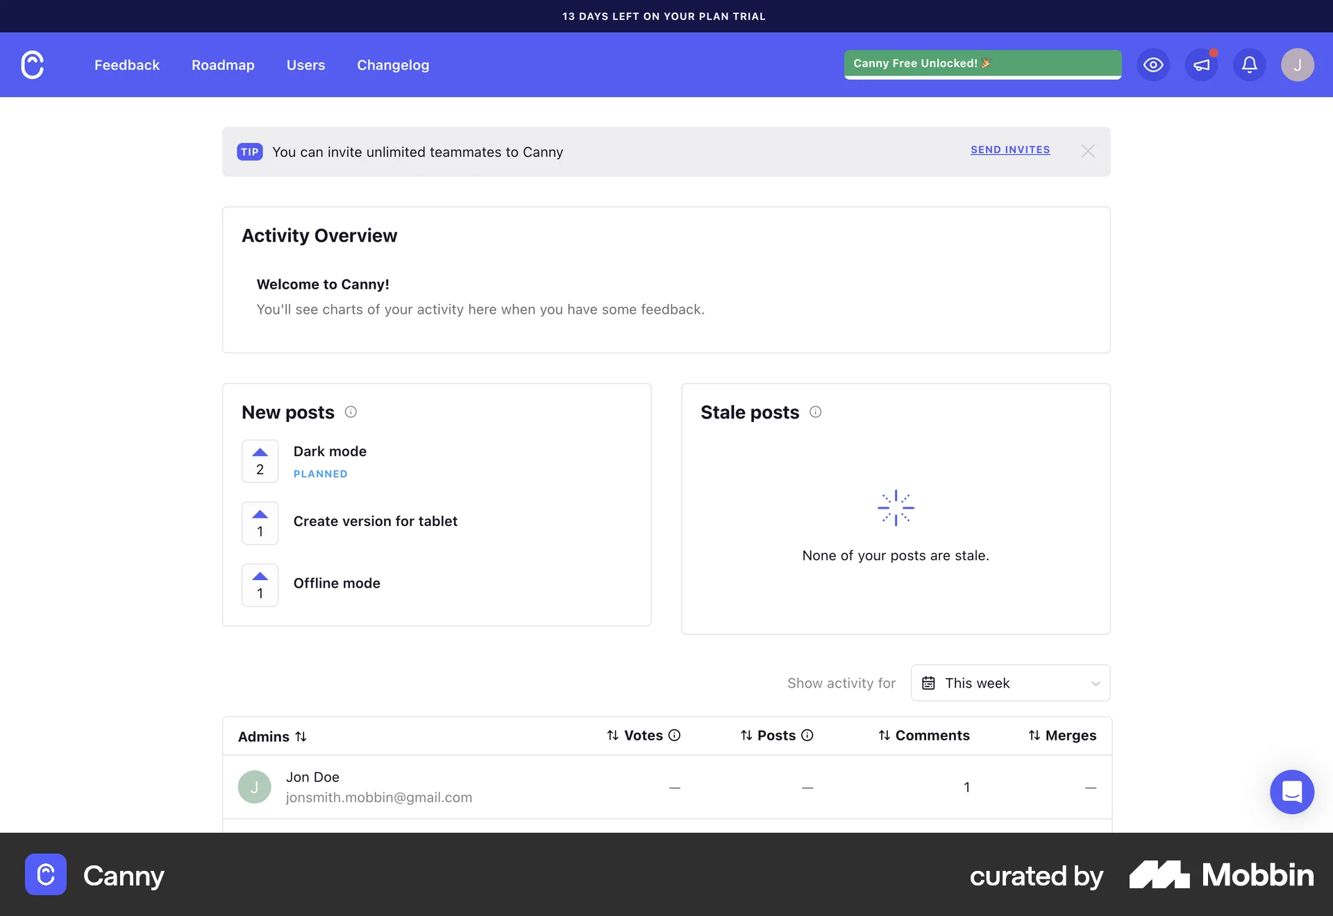
Task: Open the Changelog section
Action: (392, 65)
